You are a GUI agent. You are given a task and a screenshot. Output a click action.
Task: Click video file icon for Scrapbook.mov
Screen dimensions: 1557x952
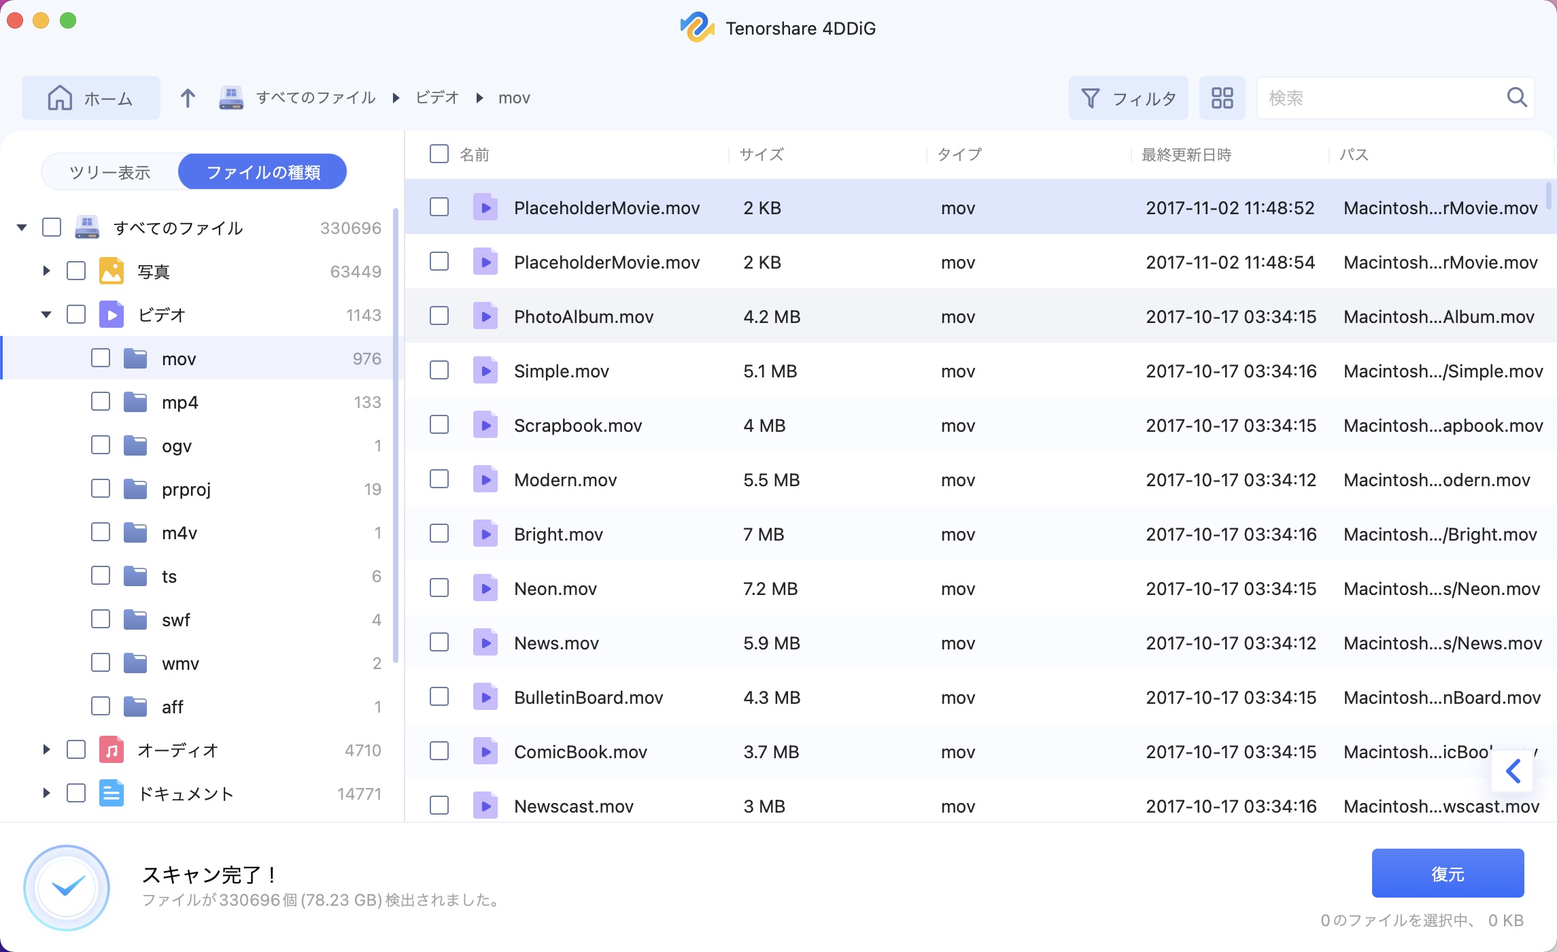point(485,425)
